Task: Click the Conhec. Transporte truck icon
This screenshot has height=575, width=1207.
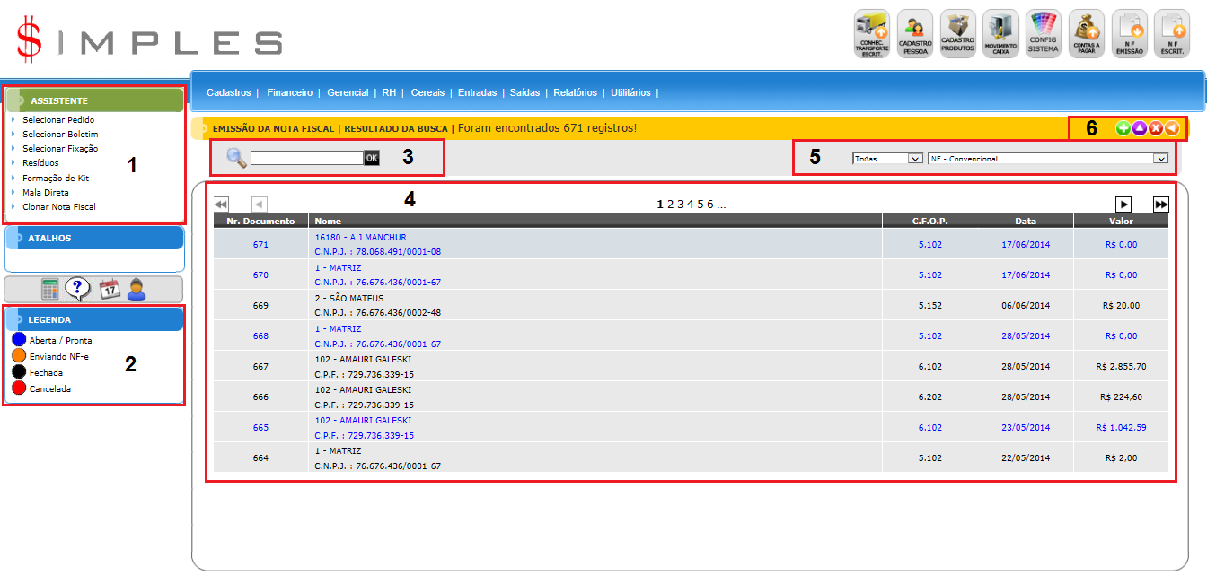Action: (871, 34)
